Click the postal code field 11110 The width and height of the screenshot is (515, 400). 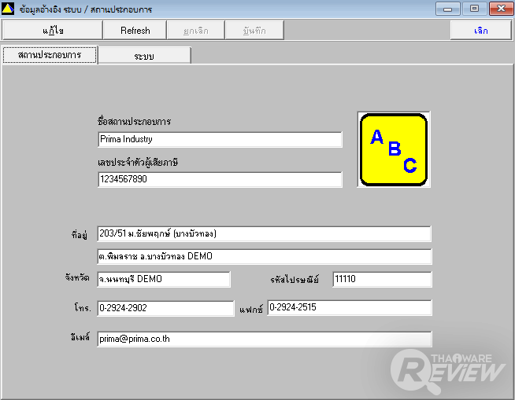[x=382, y=279]
